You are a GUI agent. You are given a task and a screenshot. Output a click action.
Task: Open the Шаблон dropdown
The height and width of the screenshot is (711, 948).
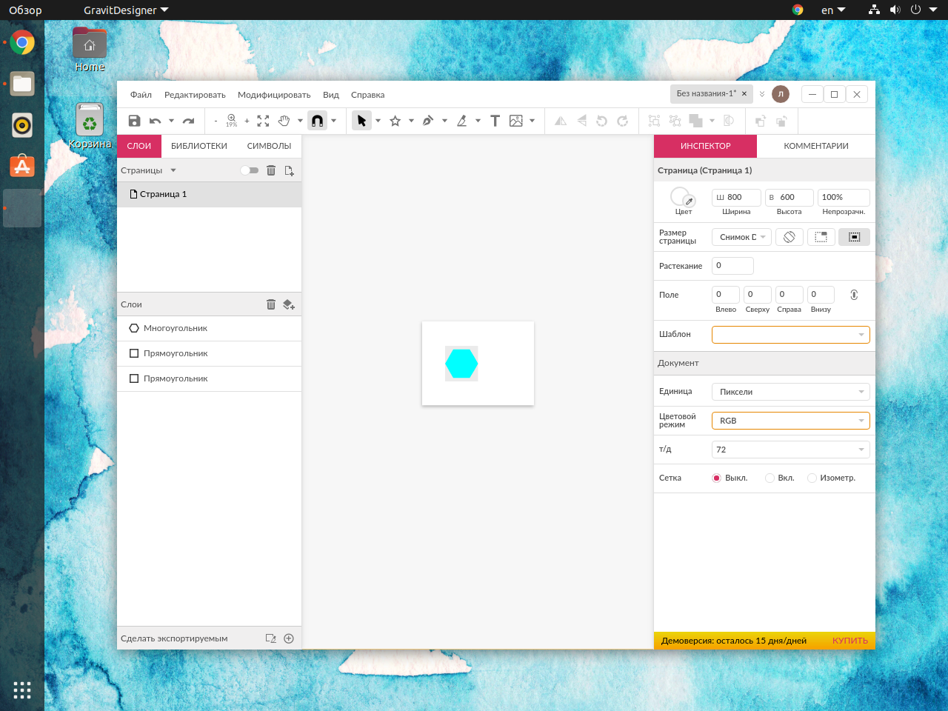(x=790, y=334)
